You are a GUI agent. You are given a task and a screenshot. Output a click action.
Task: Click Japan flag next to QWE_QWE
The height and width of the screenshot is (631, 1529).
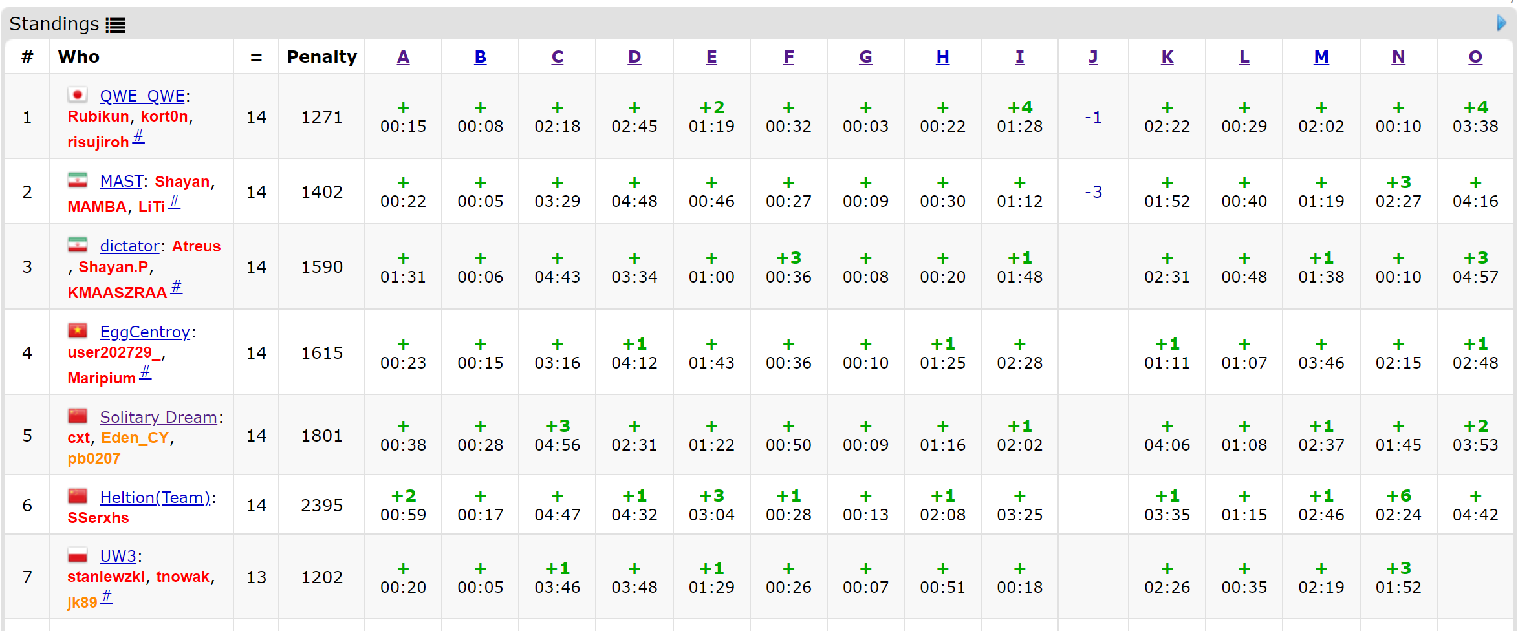(x=78, y=95)
